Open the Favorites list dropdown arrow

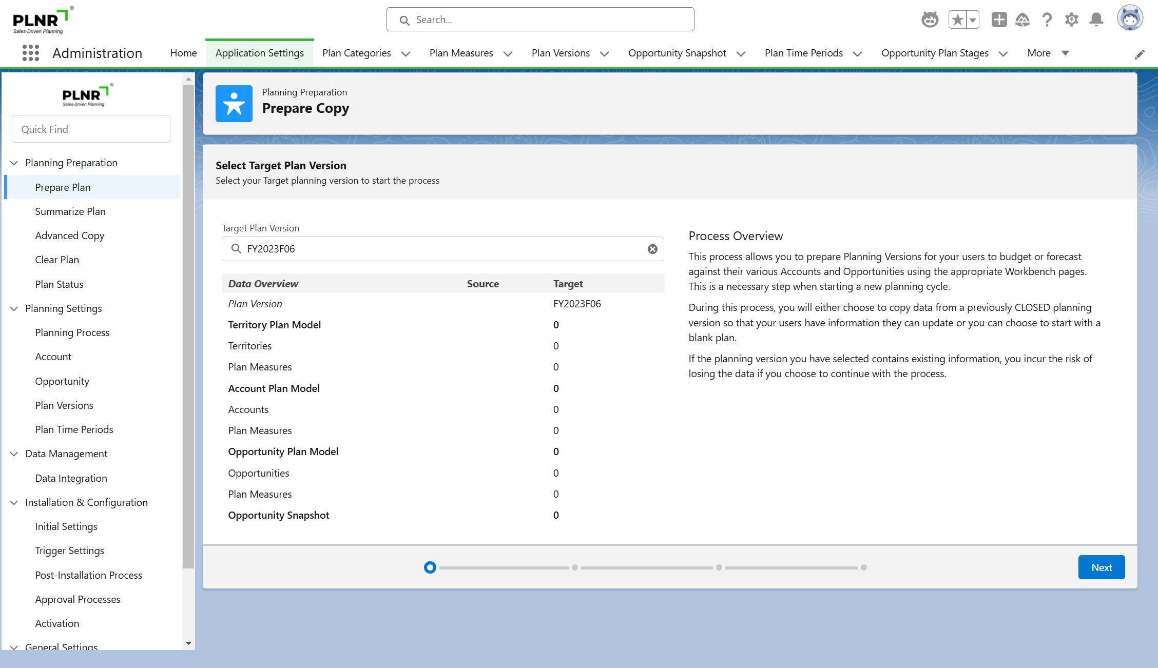coord(973,20)
